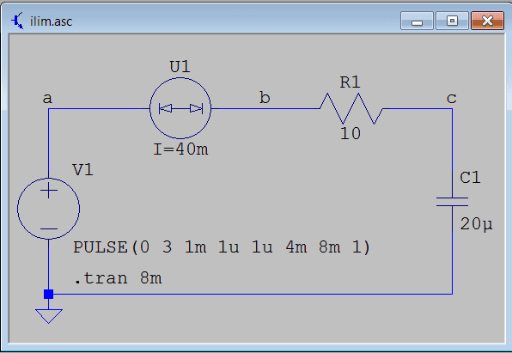This screenshot has height=353, width=512.
Task: Click the .tran 8m directive
Action: (x=118, y=278)
